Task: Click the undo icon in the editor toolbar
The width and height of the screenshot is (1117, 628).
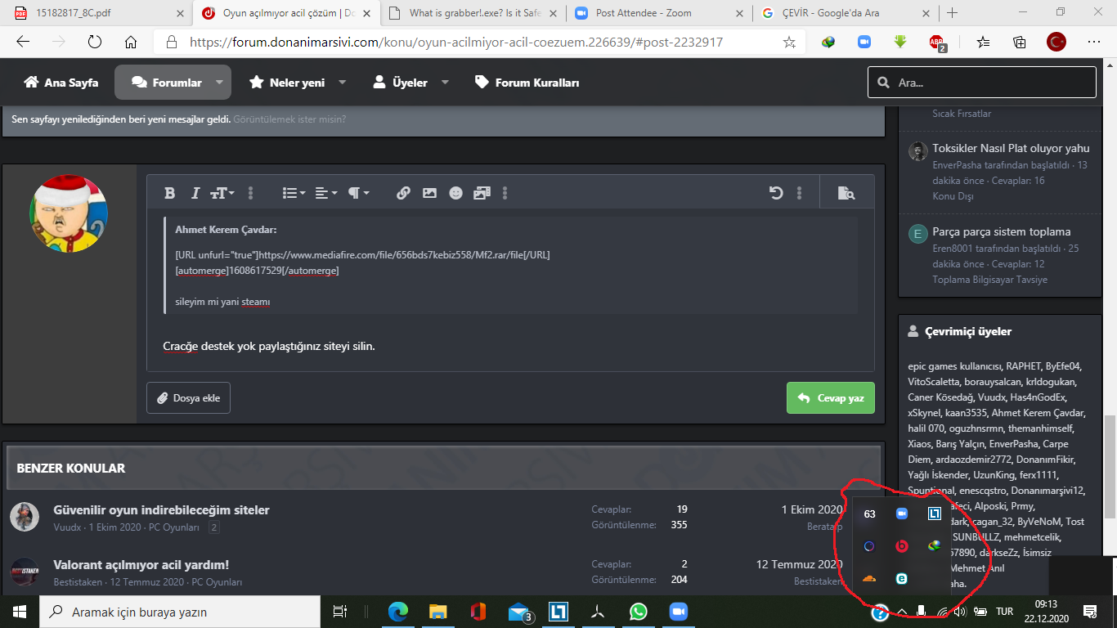Action: point(776,193)
